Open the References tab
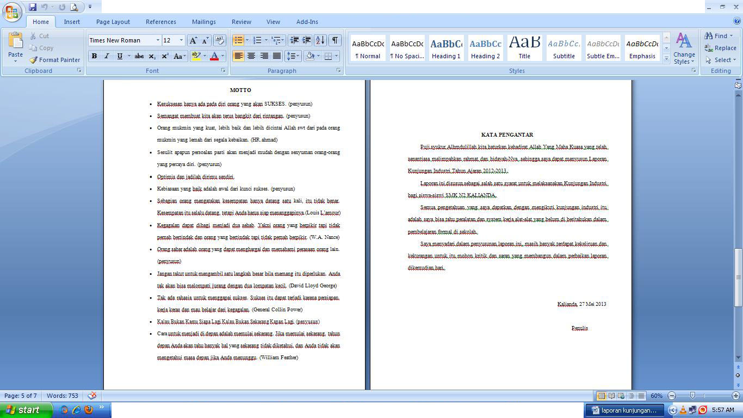The height and width of the screenshot is (418, 743). (x=161, y=22)
